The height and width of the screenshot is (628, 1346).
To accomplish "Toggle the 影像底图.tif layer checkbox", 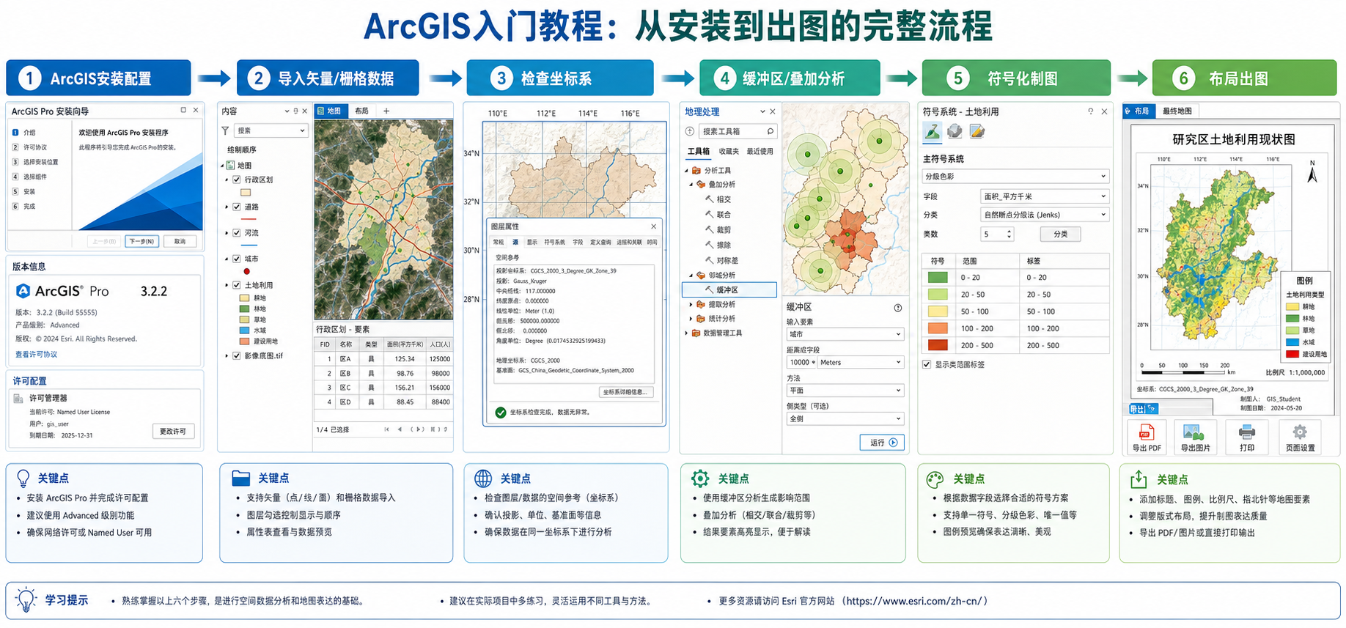I will pyautogui.click(x=237, y=356).
